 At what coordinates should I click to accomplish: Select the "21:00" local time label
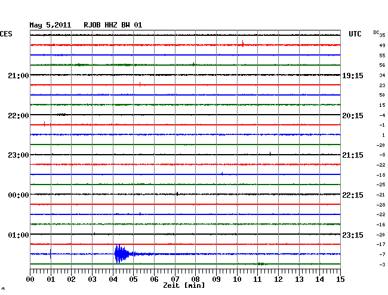point(19,75)
